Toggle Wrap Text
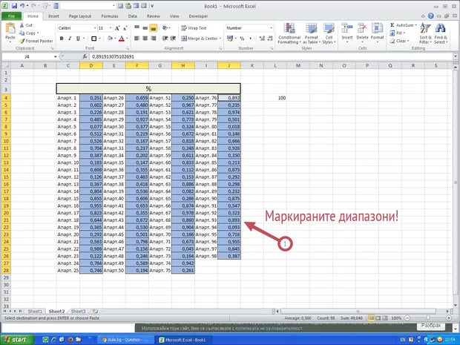460x345 pixels. [194, 28]
